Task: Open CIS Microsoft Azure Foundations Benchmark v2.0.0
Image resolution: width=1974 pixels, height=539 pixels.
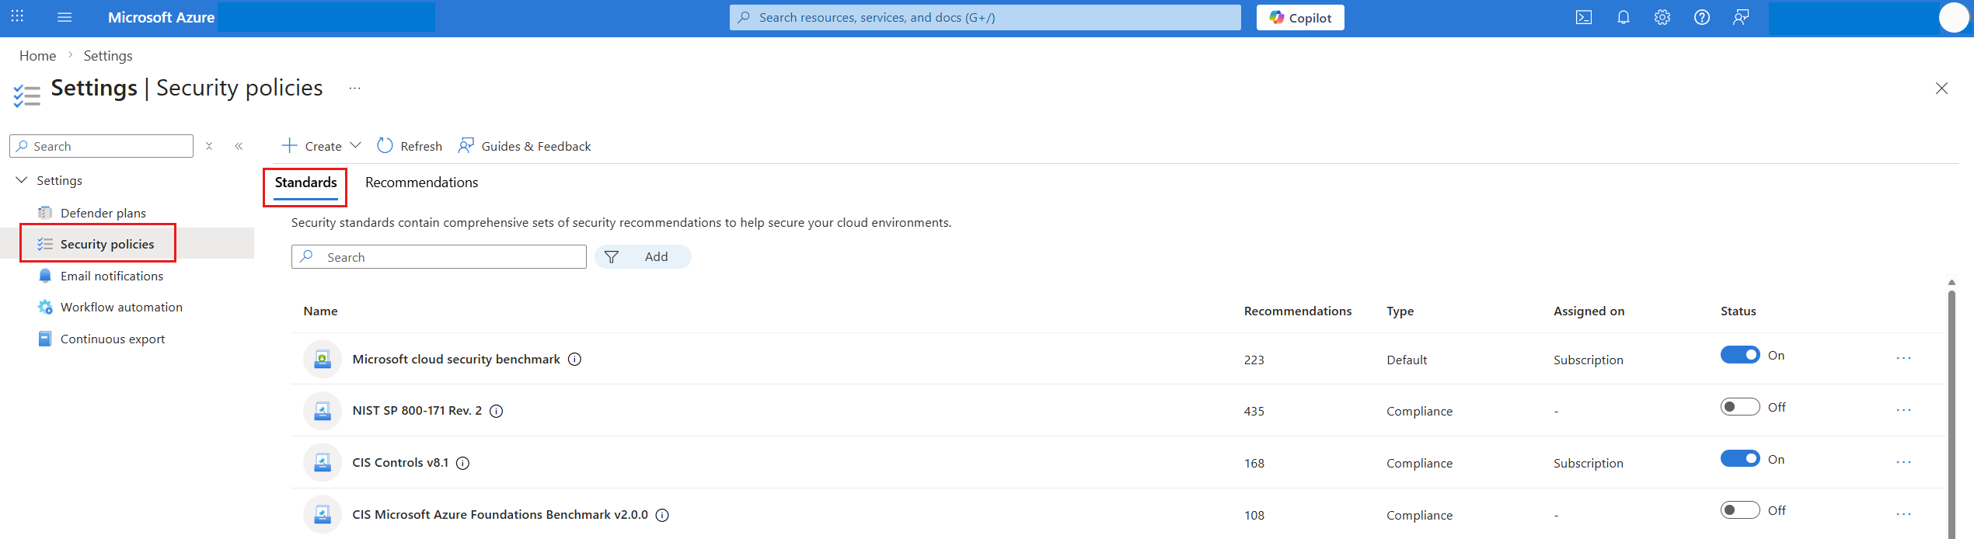Action: (x=500, y=515)
